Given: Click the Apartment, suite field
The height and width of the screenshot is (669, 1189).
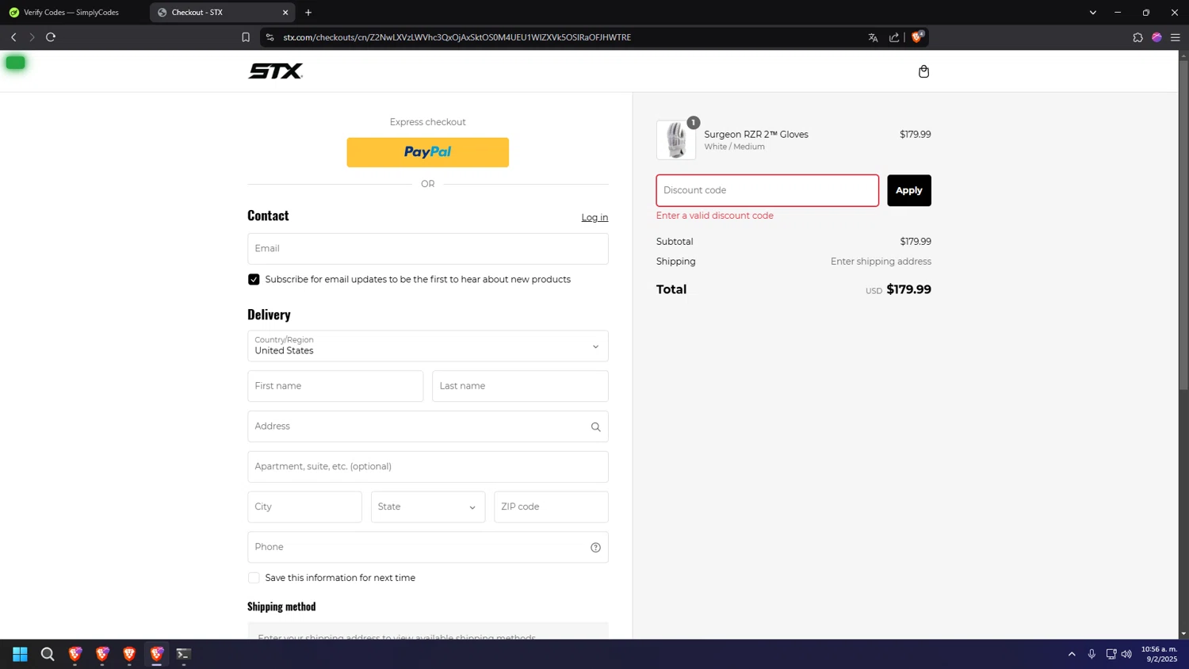Looking at the screenshot, I should click(x=428, y=467).
